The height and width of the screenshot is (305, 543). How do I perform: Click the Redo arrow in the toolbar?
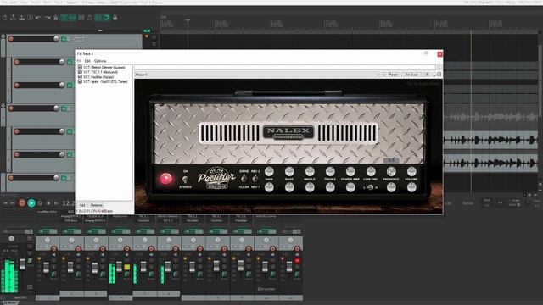[48, 17]
